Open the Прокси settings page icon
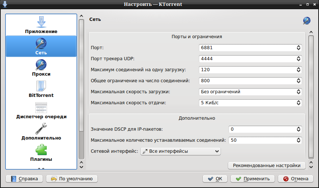Screen dimensions: 319x188 (41, 65)
